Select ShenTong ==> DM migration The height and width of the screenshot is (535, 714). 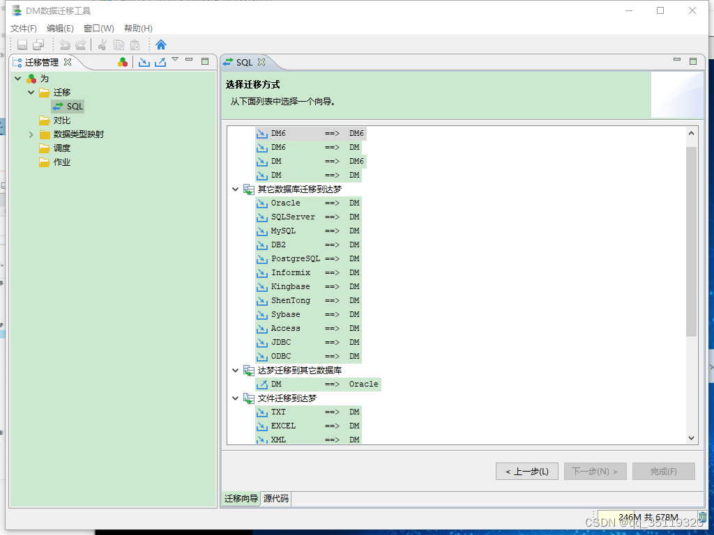[x=309, y=301]
